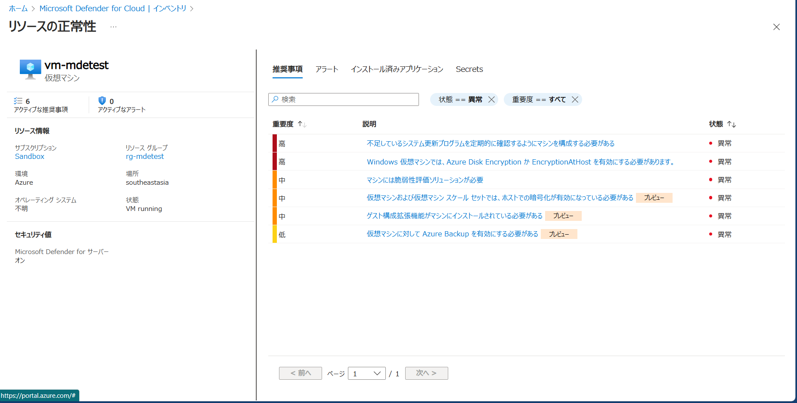
Task: Click the active recommendations checklist icon
Action: pyautogui.click(x=18, y=101)
